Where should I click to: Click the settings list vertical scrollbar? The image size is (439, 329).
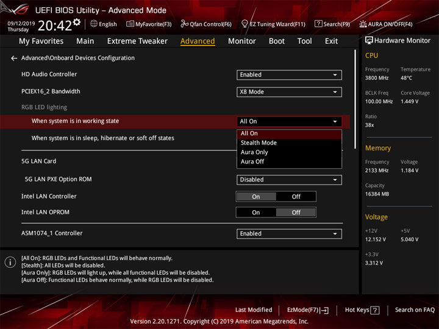coord(355,99)
